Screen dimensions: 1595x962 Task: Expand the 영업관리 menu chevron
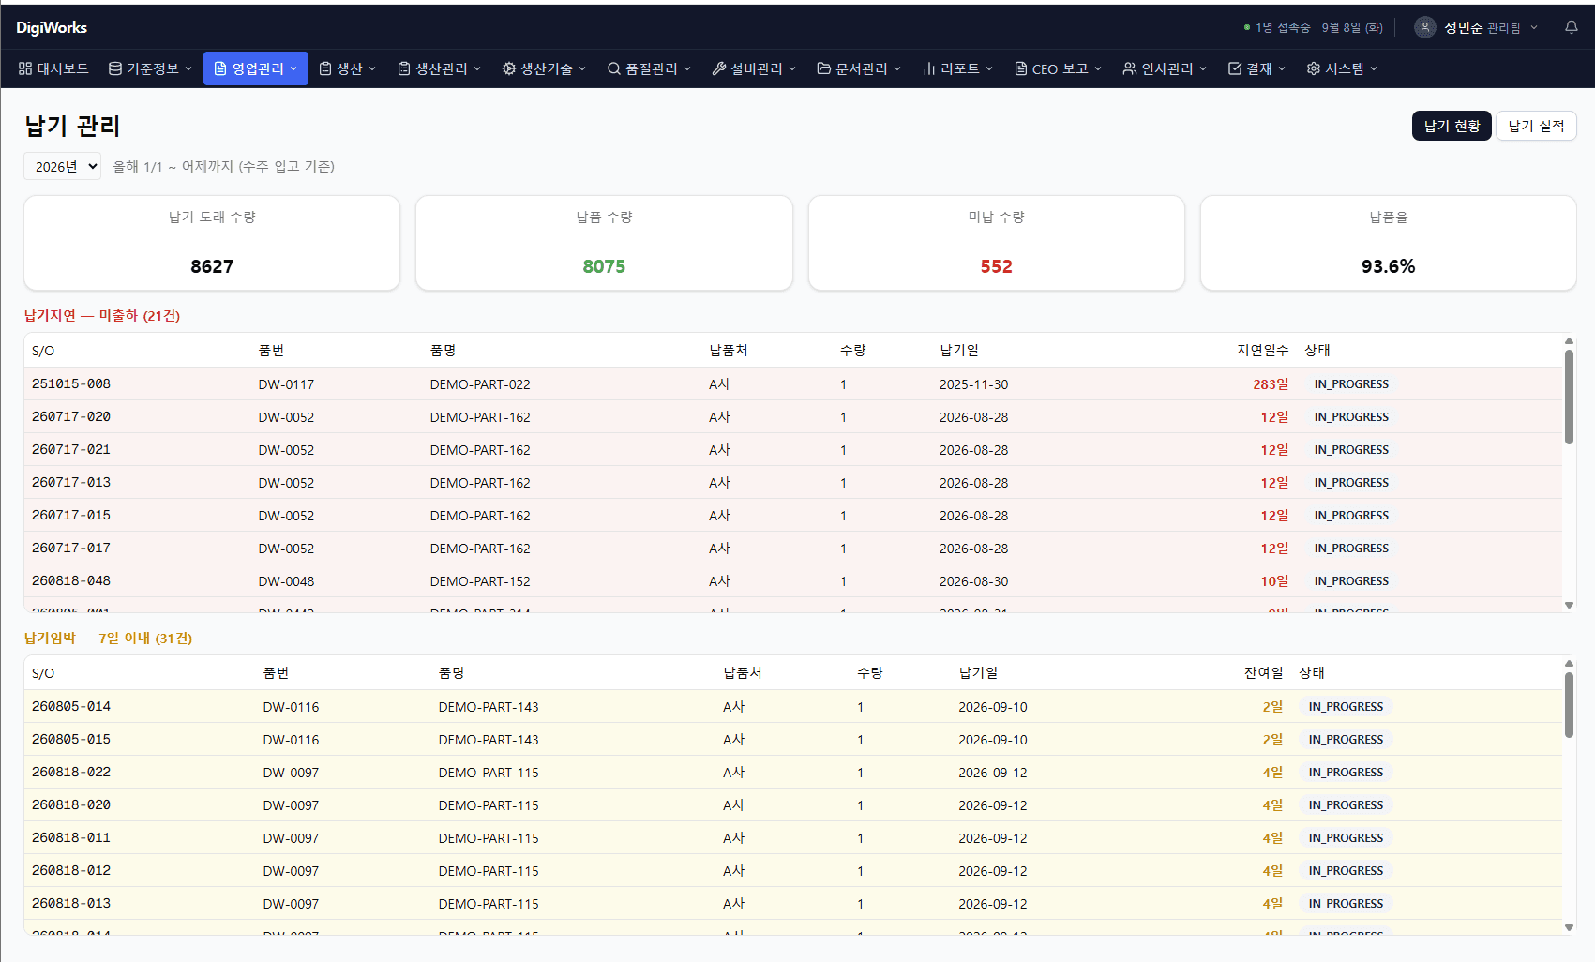(x=293, y=68)
